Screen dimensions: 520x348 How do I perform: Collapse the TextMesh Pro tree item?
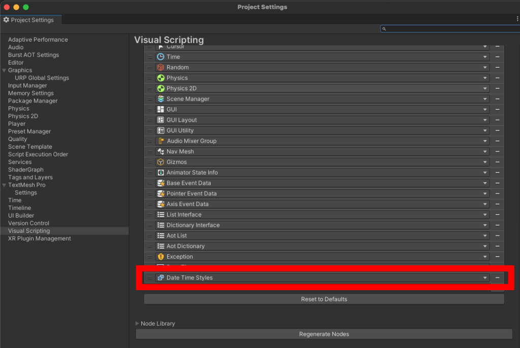(5, 185)
